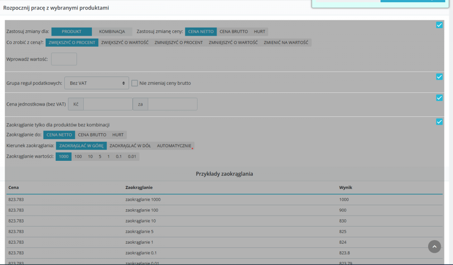Image resolution: width=453 pixels, height=265 pixels.
Task: Choose rounding value 0.1
Action: (119, 156)
